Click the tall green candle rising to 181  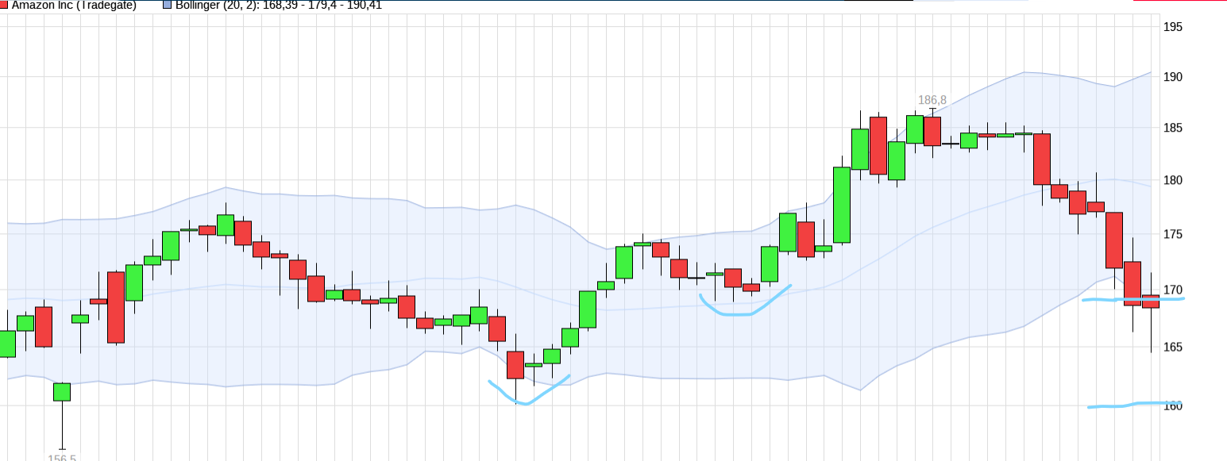(842, 205)
